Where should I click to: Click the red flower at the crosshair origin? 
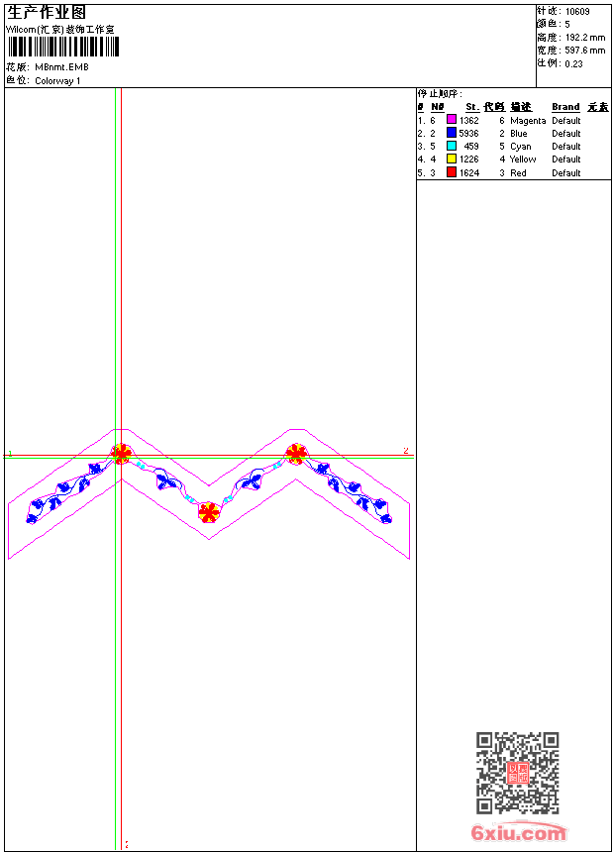121,453
